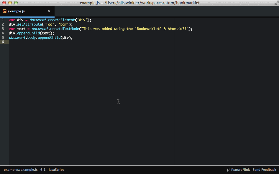The height and width of the screenshot is (174, 279).
Task: Close the window with the red button
Action: 4,3
